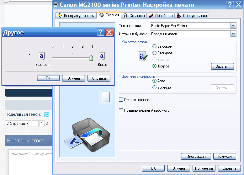Click the tools icon on Обслуживание tab

tap(179, 15)
